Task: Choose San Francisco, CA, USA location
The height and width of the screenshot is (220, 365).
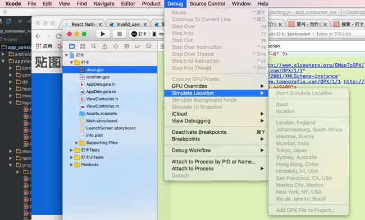Action: 309,178
